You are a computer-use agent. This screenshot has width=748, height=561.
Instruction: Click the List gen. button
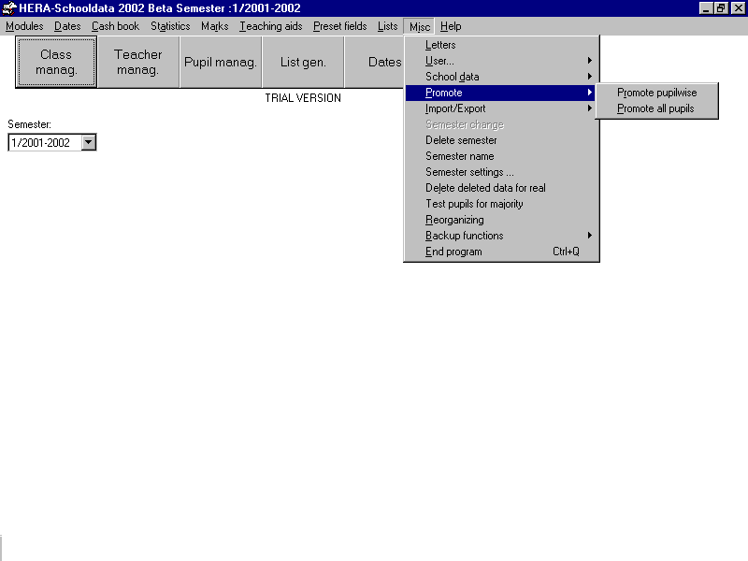[x=303, y=62]
